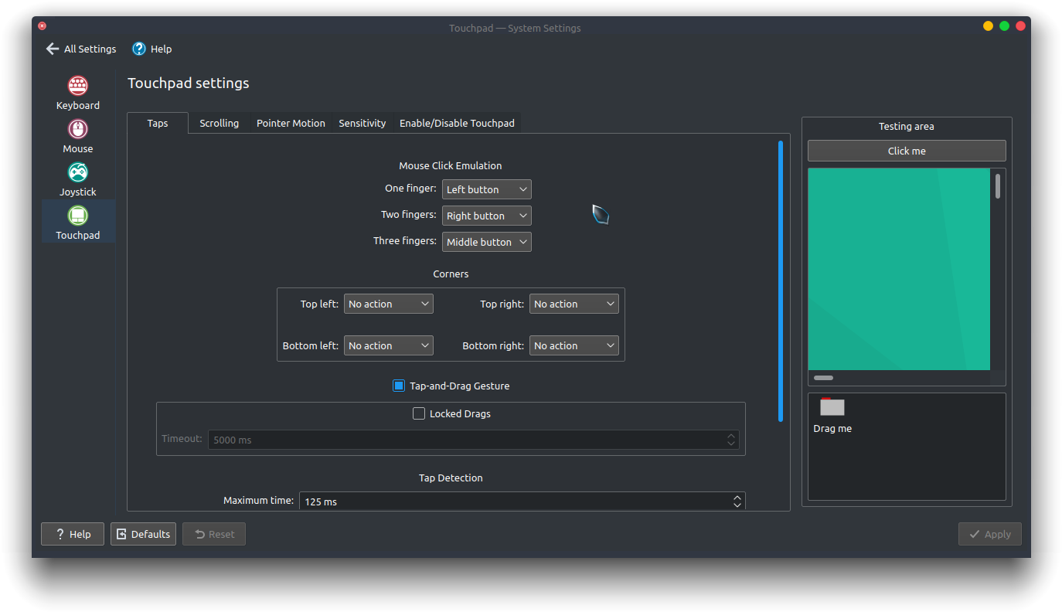Open the Three fingers action dropdown
The image size is (1062, 612).
[486, 241]
